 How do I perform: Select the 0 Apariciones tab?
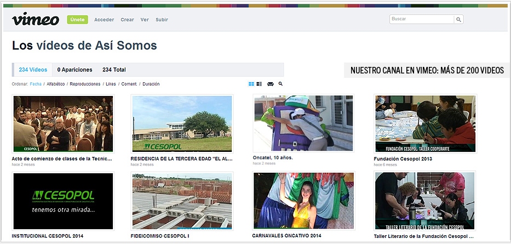pyautogui.click(x=74, y=70)
